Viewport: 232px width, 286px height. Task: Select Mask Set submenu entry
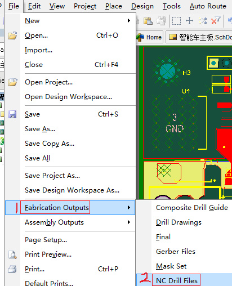[185, 266]
